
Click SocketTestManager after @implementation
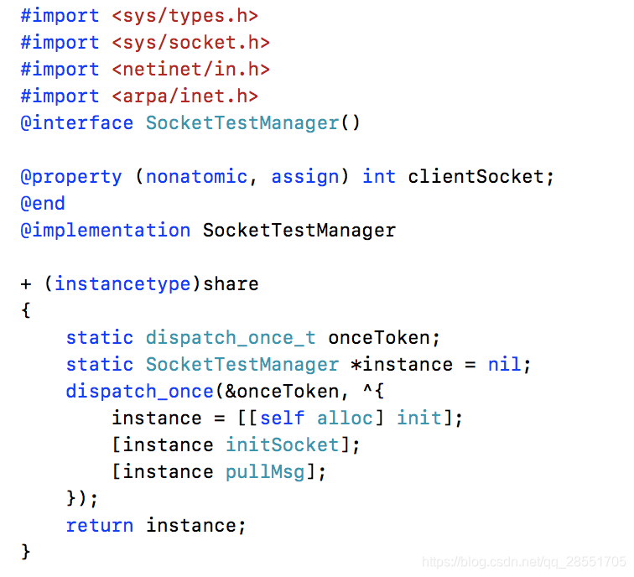[299, 231]
